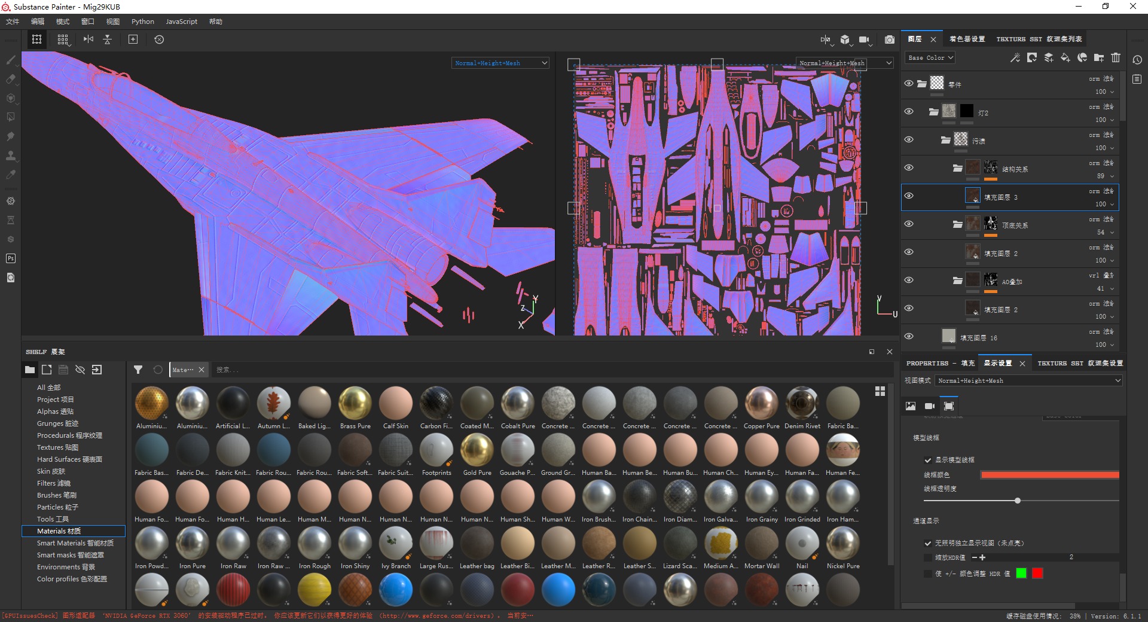The width and height of the screenshot is (1148, 622).
Task: Click the reset transform icon
Action: (x=159, y=39)
